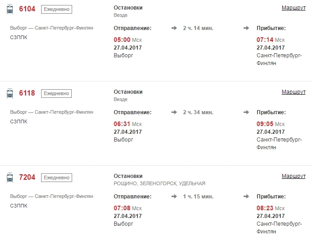The width and height of the screenshot is (321, 243).
Task: Click arrow before Прибытие of train 7204
Action: point(246,197)
